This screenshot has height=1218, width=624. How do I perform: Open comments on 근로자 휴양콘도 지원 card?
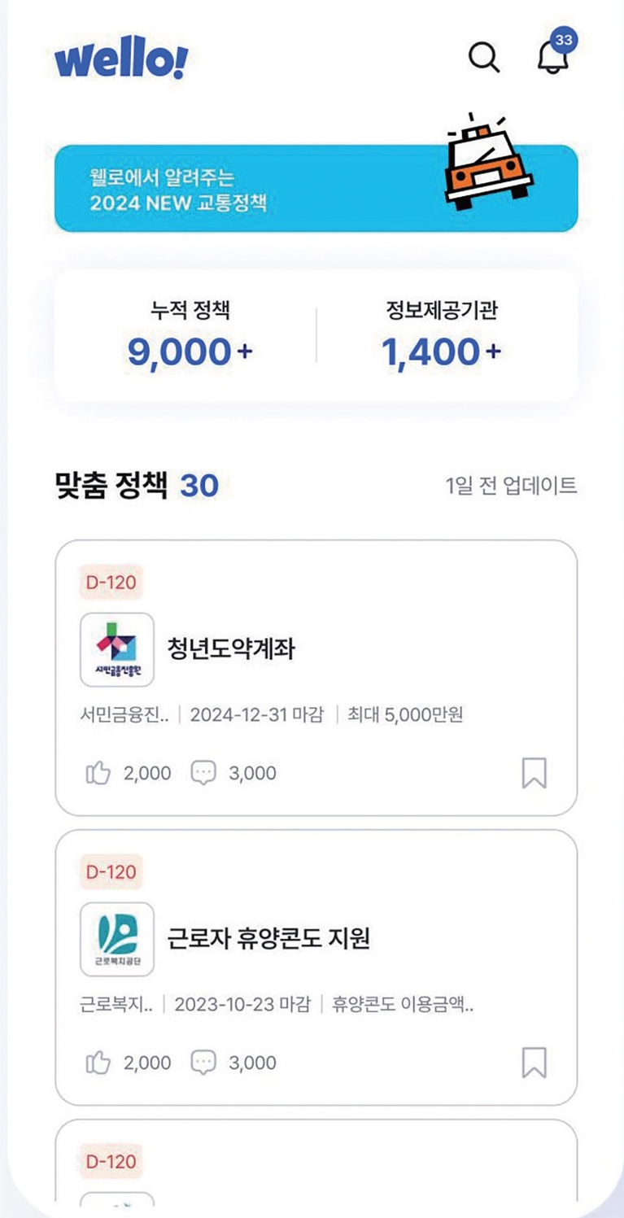(x=203, y=1063)
